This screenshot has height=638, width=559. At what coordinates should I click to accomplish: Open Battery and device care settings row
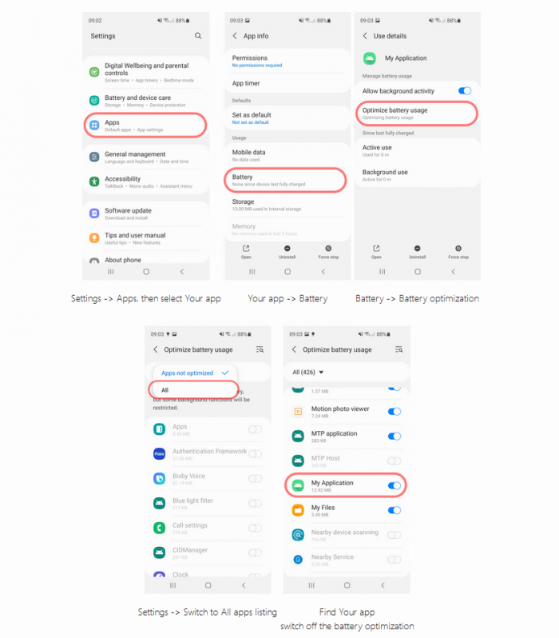[145, 101]
